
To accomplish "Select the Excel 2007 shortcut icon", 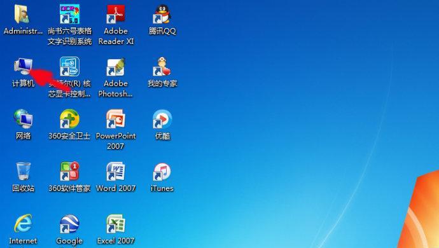I will pyautogui.click(x=116, y=224).
